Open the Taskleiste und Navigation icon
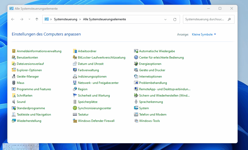This screenshot has width=248, height=150. coord(14,114)
